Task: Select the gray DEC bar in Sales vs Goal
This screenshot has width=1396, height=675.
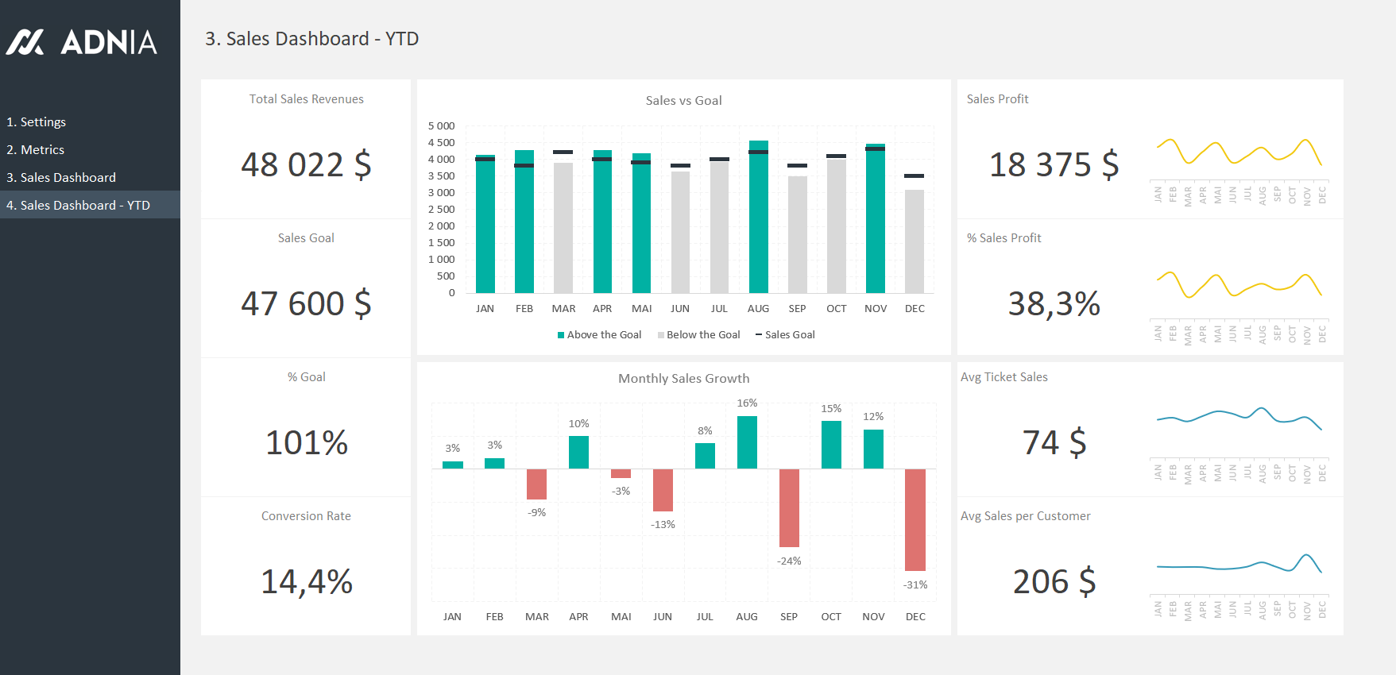Action: 915,241
